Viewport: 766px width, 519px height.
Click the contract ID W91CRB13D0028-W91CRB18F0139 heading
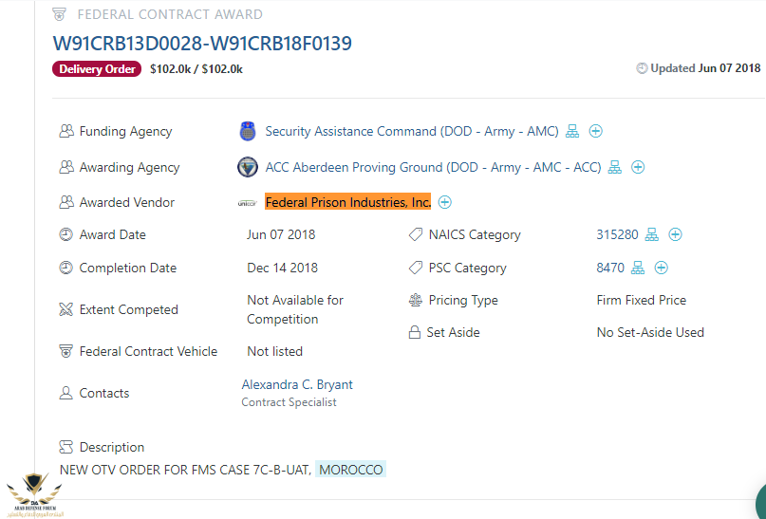tap(202, 43)
